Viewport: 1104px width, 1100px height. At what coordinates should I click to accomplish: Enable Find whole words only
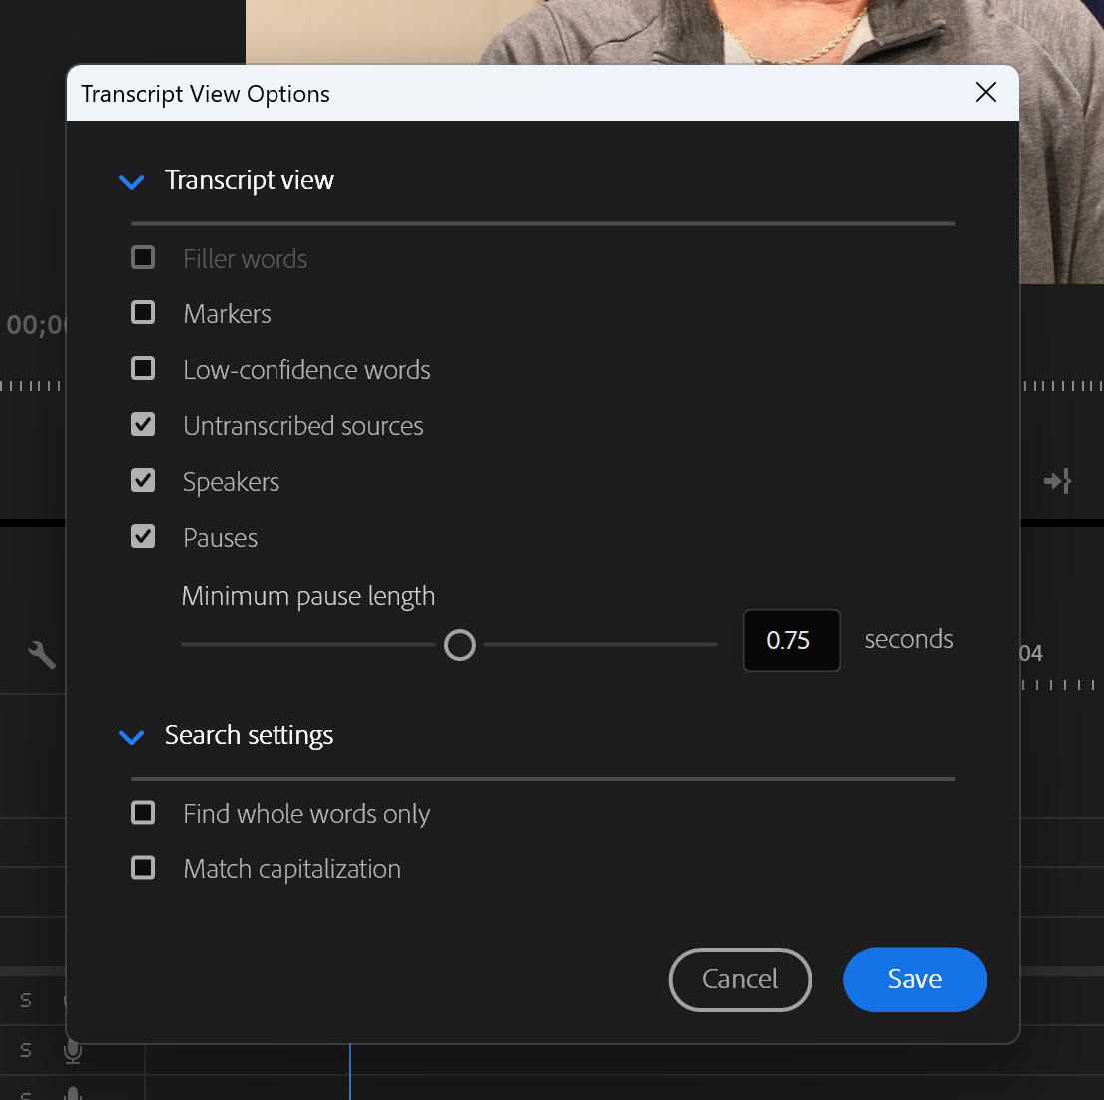point(143,812)
